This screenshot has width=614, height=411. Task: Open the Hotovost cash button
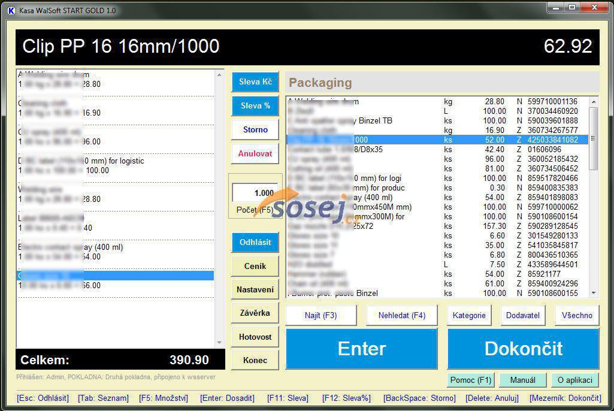[x=255, y=337]
